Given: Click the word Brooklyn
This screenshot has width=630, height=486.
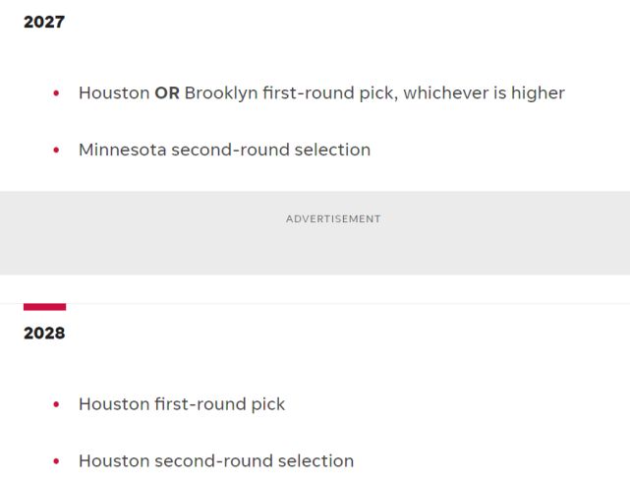Looking at the screenshot, I should 221,93.
